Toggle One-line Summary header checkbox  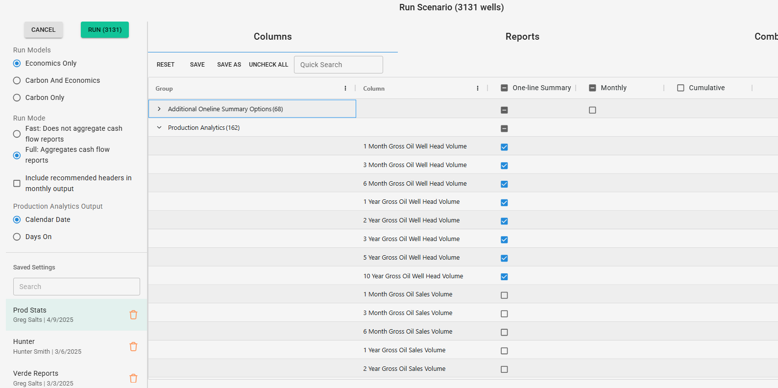(x=504, y=88)
